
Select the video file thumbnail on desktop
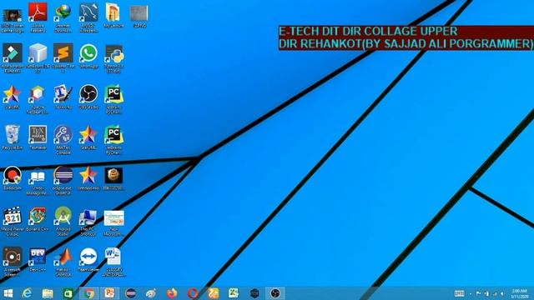[x=13, y=15]
